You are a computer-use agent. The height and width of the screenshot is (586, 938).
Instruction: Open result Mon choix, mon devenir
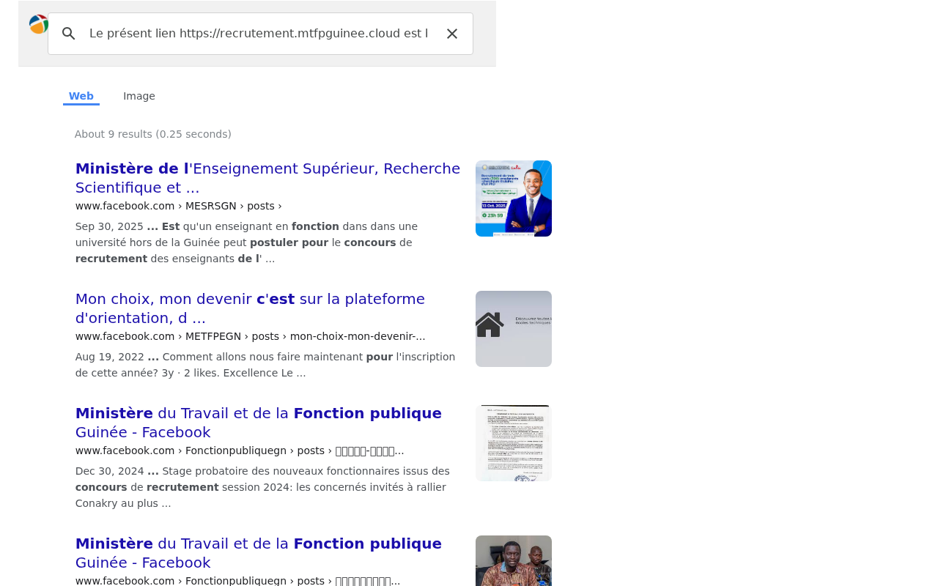click(x=250, y=308)
